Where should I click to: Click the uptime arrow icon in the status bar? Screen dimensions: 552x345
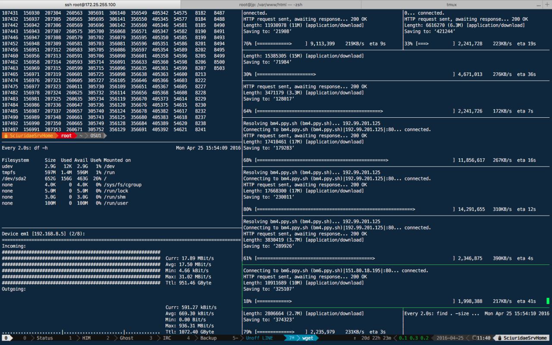tap(355, 338)
